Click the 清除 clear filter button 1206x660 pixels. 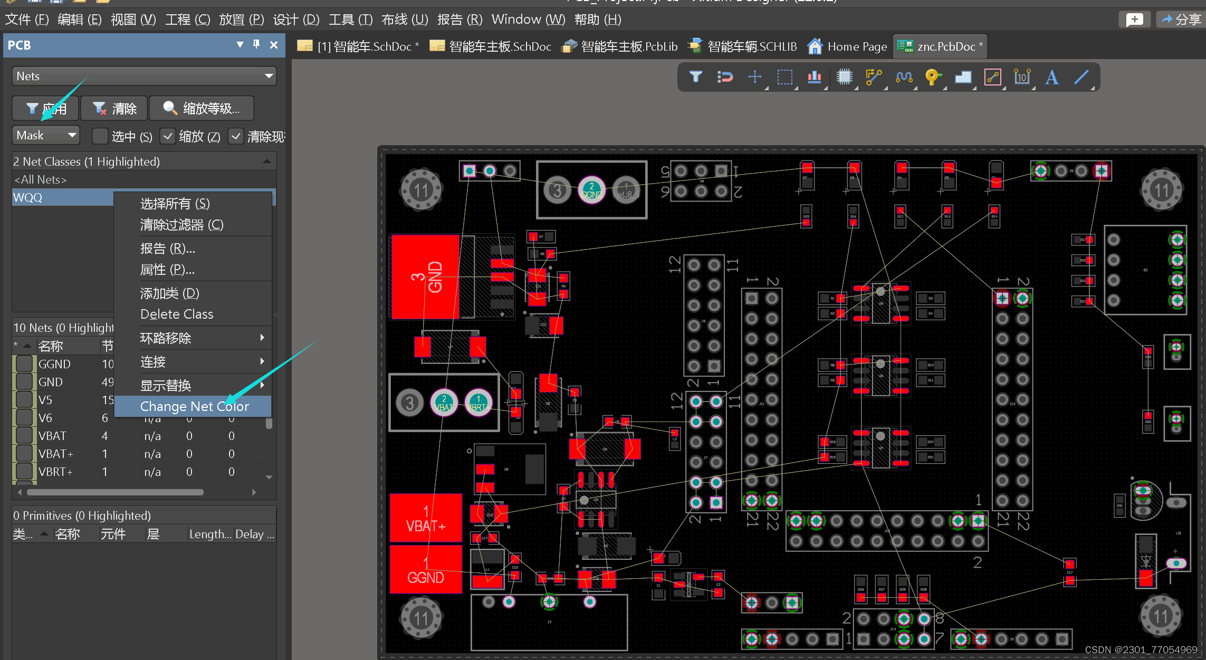pyautogui.click(x=114, y=109)
